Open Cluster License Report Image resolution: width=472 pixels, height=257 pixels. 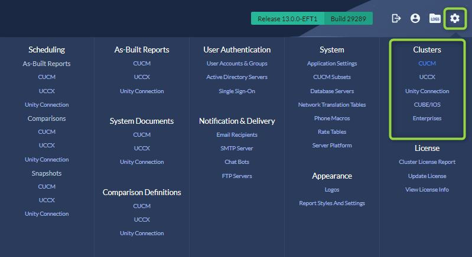coord(427,162)
